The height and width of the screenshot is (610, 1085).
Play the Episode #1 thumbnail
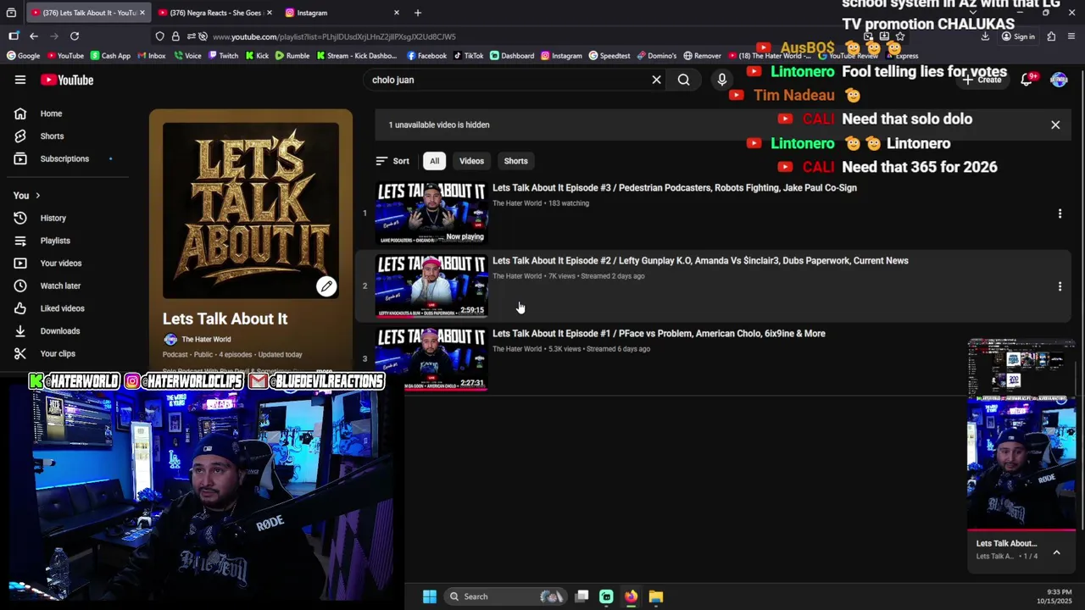coord(432,359)
